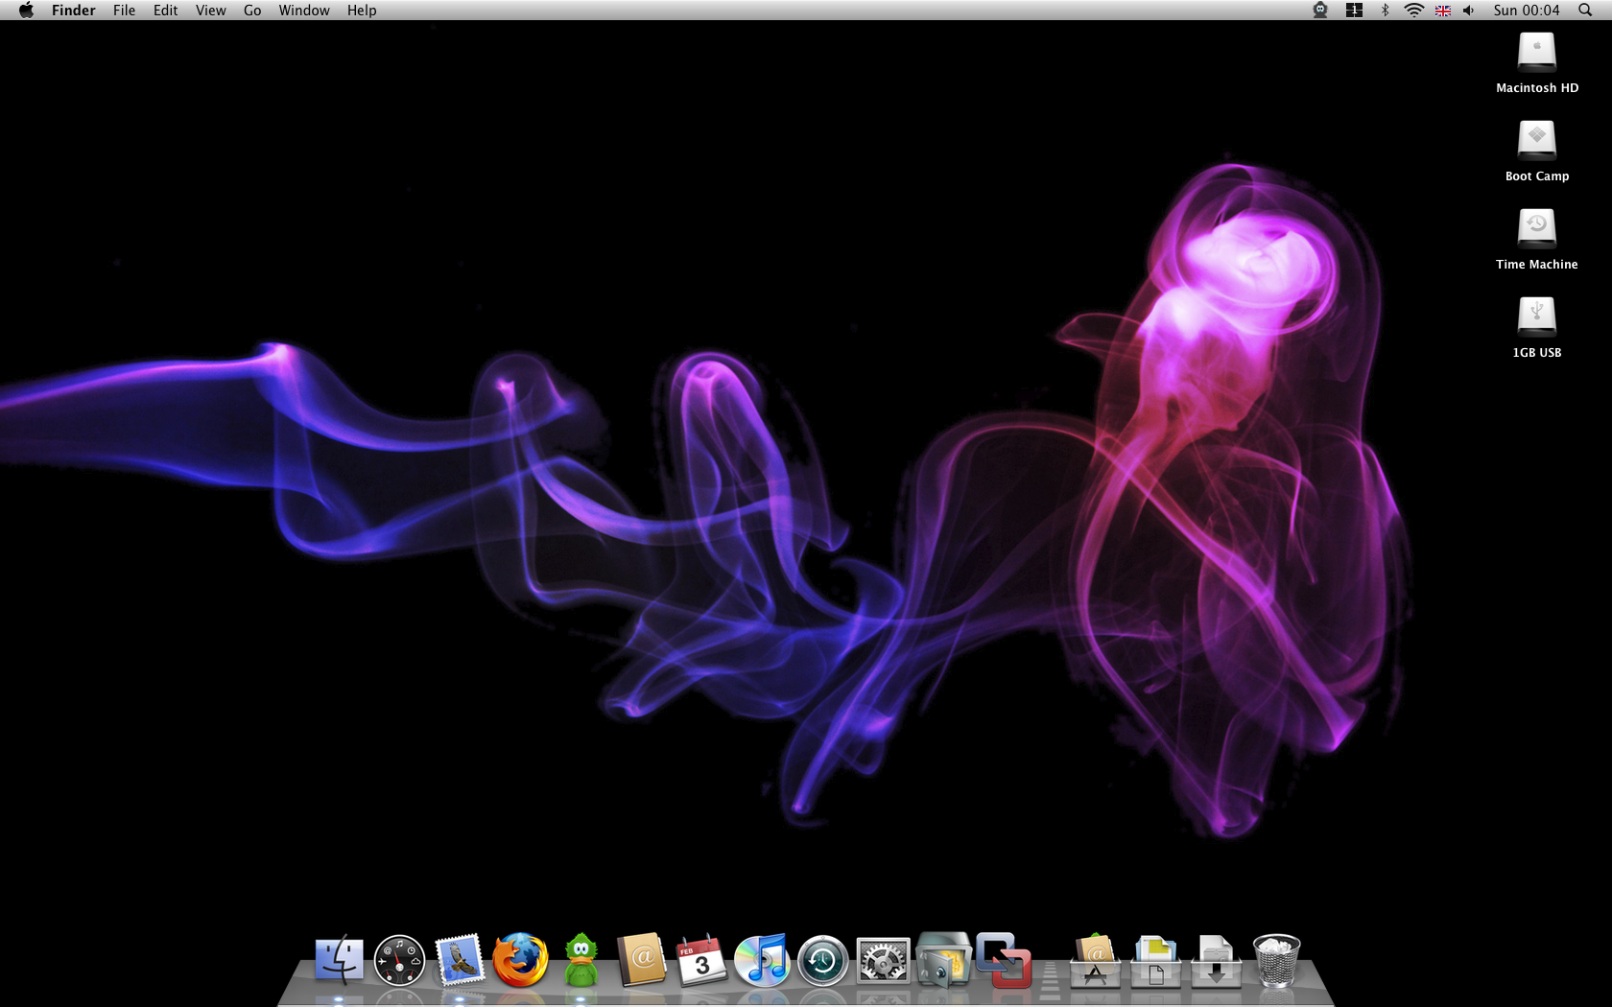Screen dimensions: 1612x1007
Task: Open the Window menu
Action: tap(304, 10)
